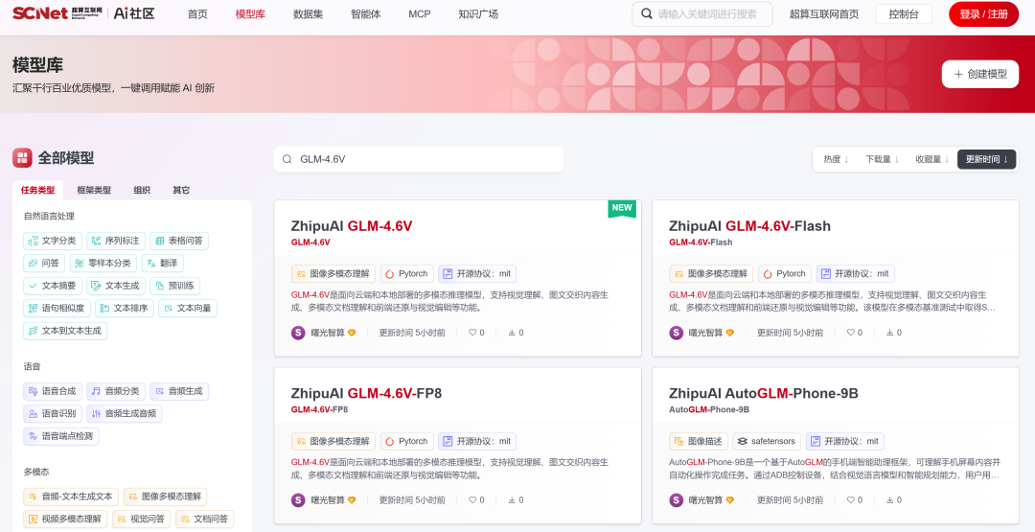Click the 控制台 button
1035x532 pixels.
coord(904,13)
